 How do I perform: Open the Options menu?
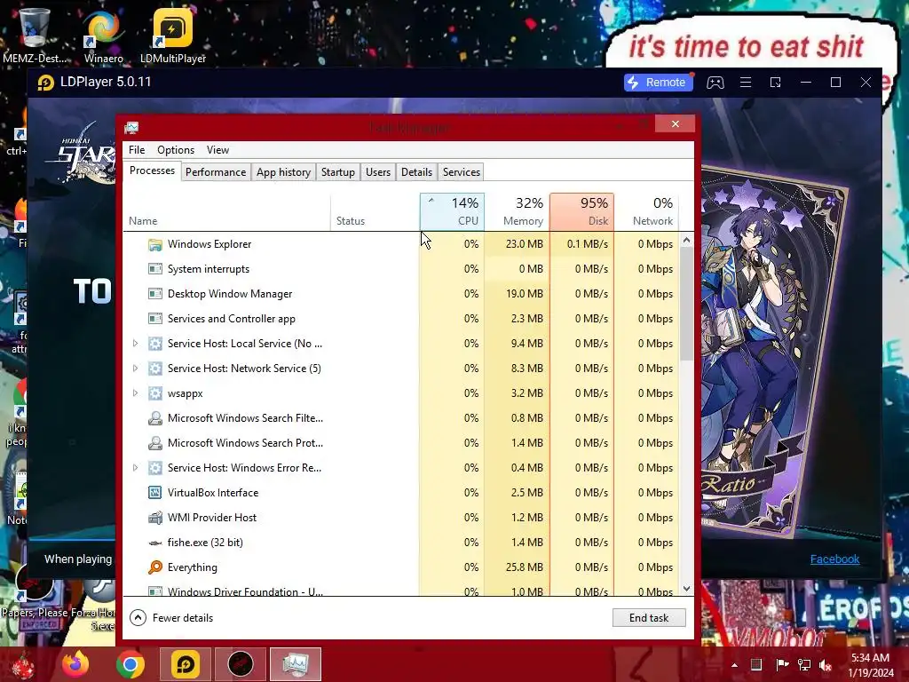[176, 150]
